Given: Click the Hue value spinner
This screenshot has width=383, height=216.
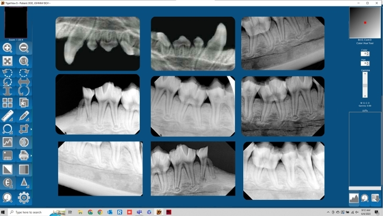Looking at the screenshot, I should pyautogui.click(x=365, y=63).
